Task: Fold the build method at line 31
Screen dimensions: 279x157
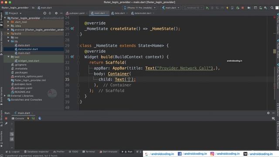Action: [78, 57]
